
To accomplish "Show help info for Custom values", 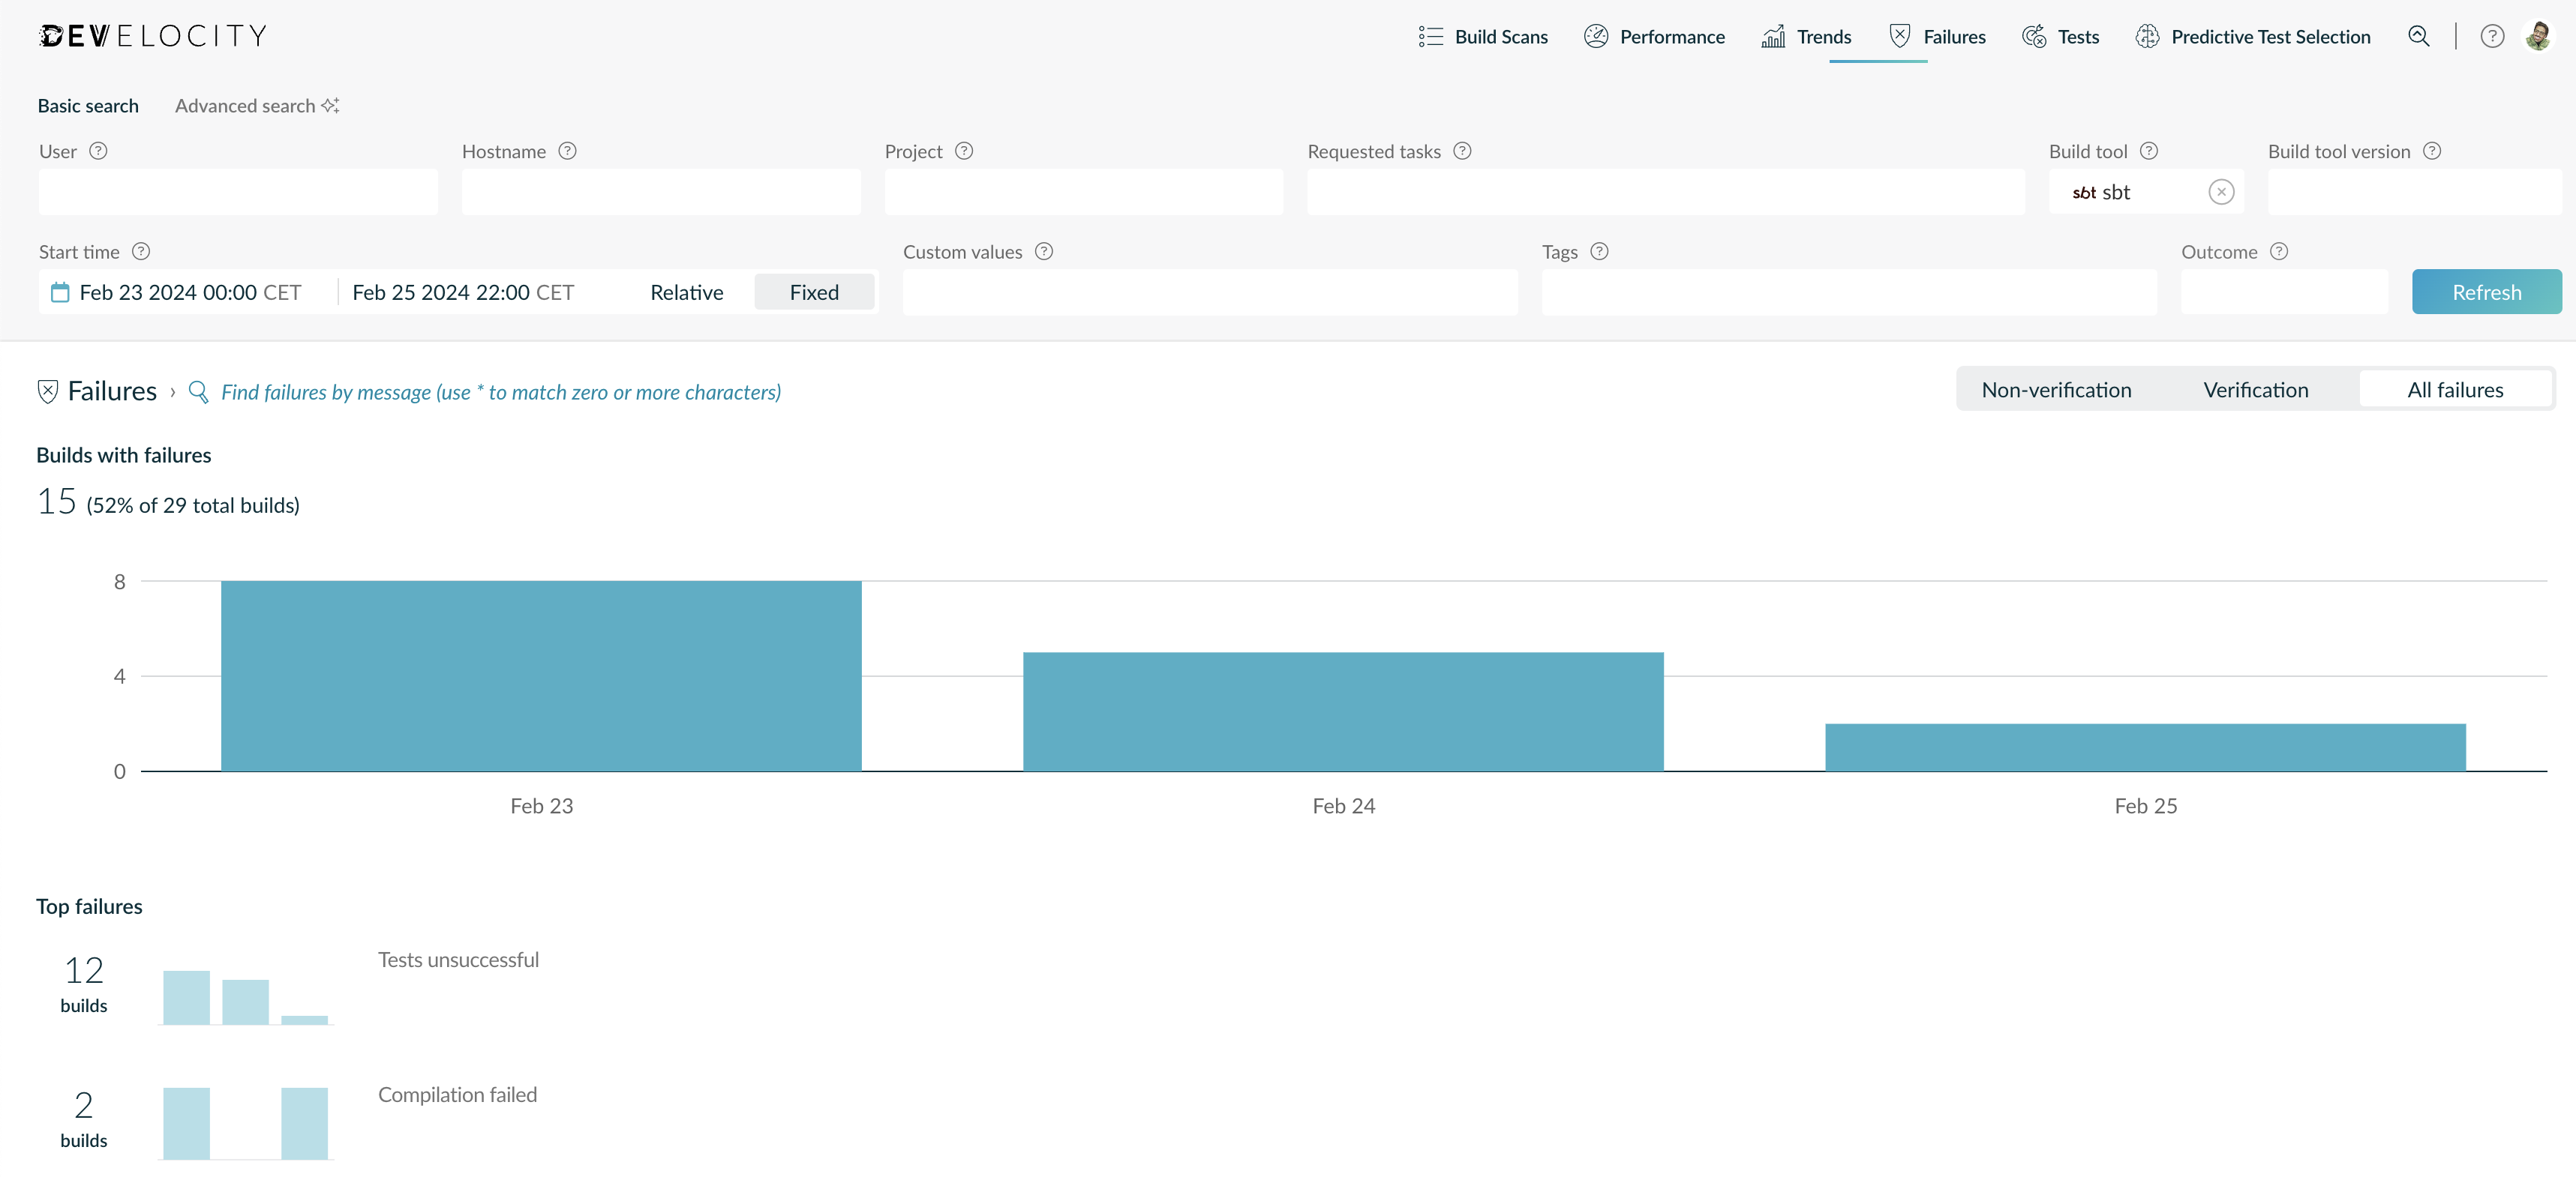I will (x=1044, y=252).
